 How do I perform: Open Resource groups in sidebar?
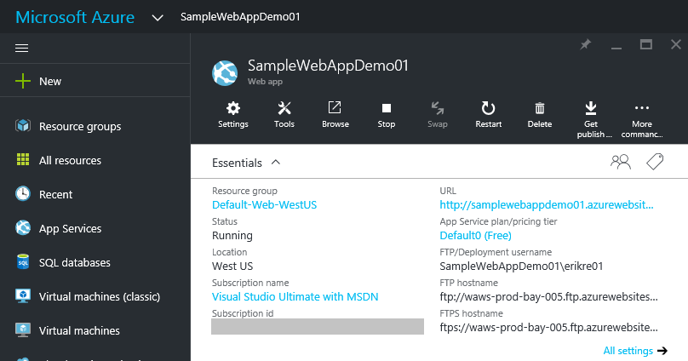pyautogui.click(x=79, y=127)
